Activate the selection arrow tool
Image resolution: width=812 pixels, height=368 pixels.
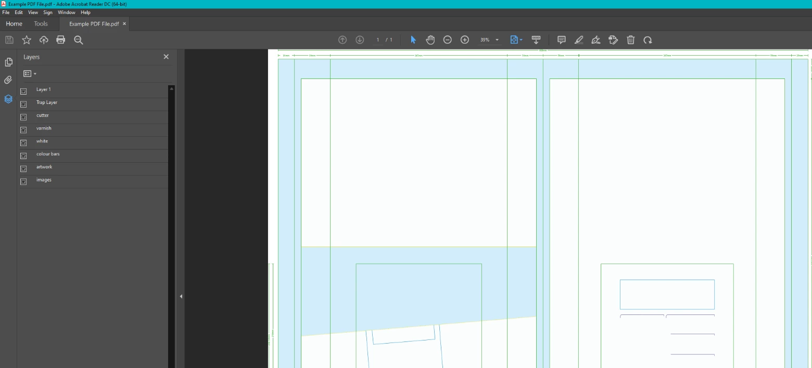[x=413, y=40]
